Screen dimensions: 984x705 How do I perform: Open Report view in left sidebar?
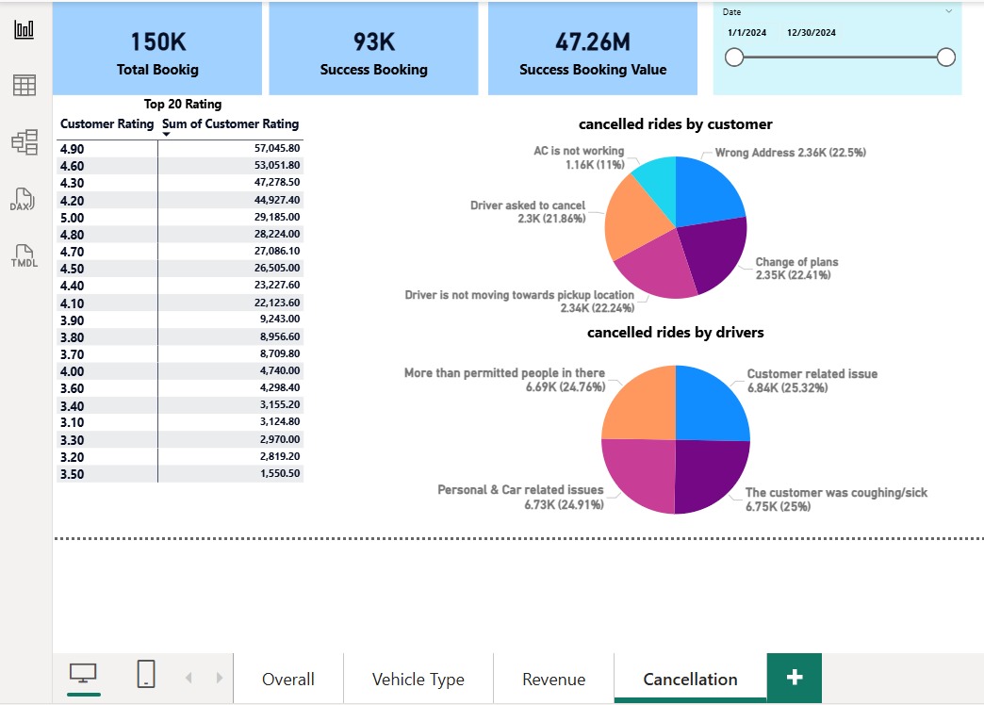(x=24, y=29)
